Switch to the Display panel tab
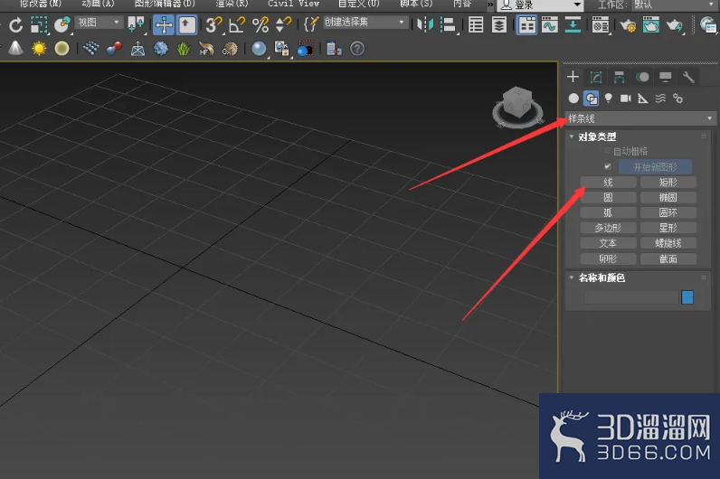Image resolution: width=720 pixels, height=479 pixels. pyautogui.click(x=666, y=77)
